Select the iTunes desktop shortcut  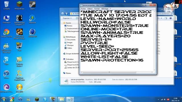point(7,75)
